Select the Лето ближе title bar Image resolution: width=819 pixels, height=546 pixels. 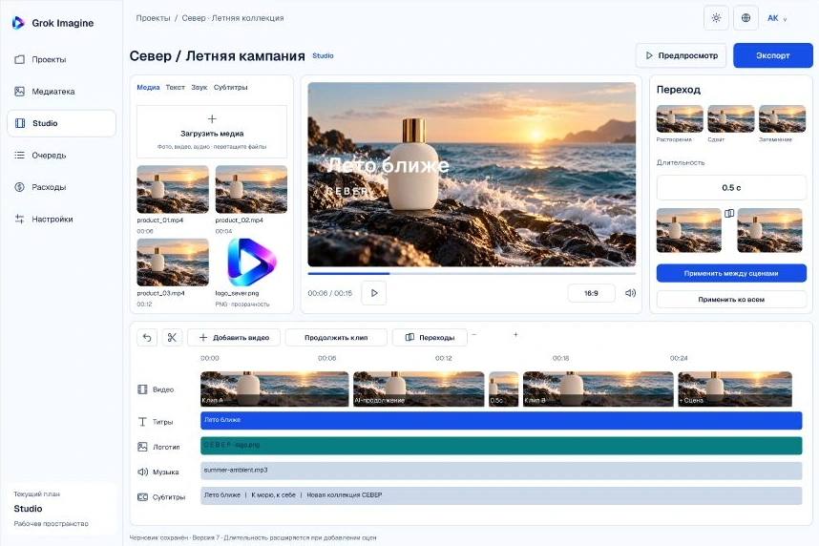[501, 421]
